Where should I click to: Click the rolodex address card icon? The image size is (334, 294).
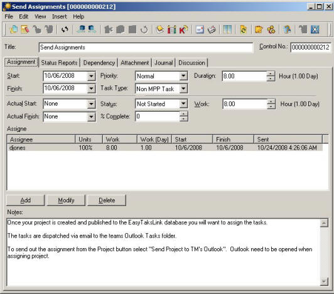(212, 30)
